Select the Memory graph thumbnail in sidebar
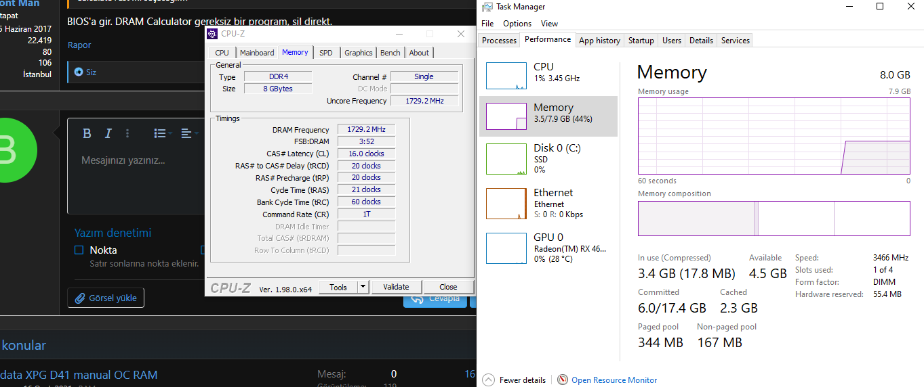Screen dimensions: 924x387 [506, 116]
